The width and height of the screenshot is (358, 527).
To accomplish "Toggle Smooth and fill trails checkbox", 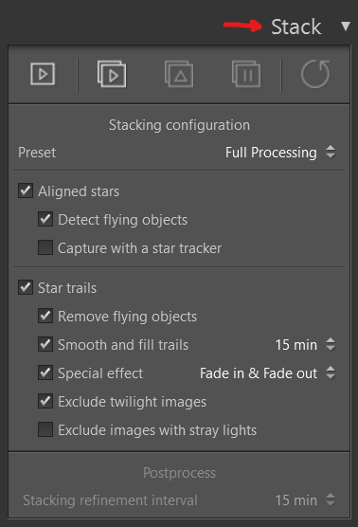I will pos(45,344).
